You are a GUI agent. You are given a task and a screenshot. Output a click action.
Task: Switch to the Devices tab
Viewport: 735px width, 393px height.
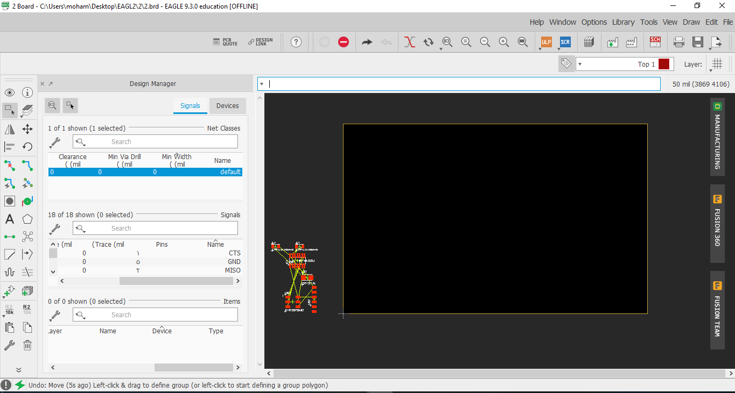[227, 106]
